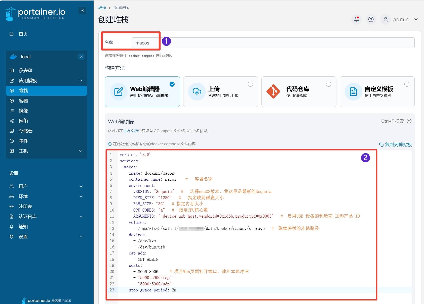Close the local environment with X

click(81, 57)
